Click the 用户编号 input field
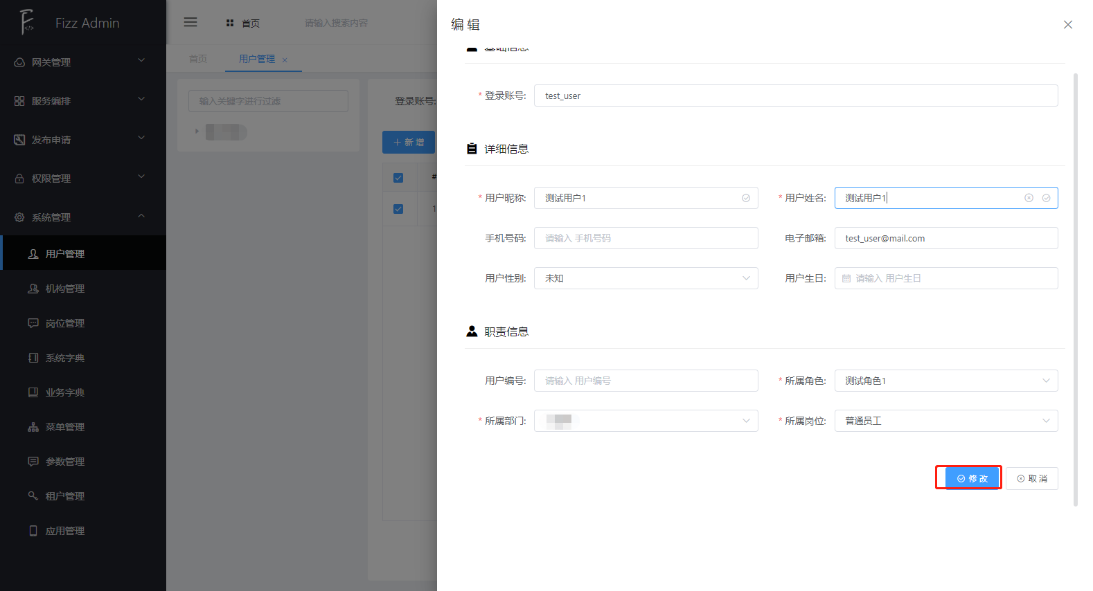1093x591 pixels. tap(646, 381)
